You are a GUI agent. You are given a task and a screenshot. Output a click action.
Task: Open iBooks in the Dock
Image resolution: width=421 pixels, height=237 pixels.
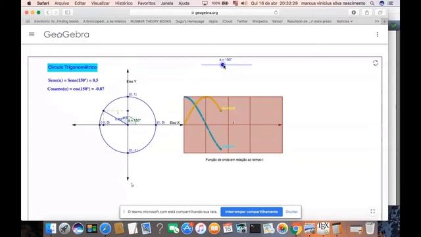pyautogui.click(x=214, y=228)
